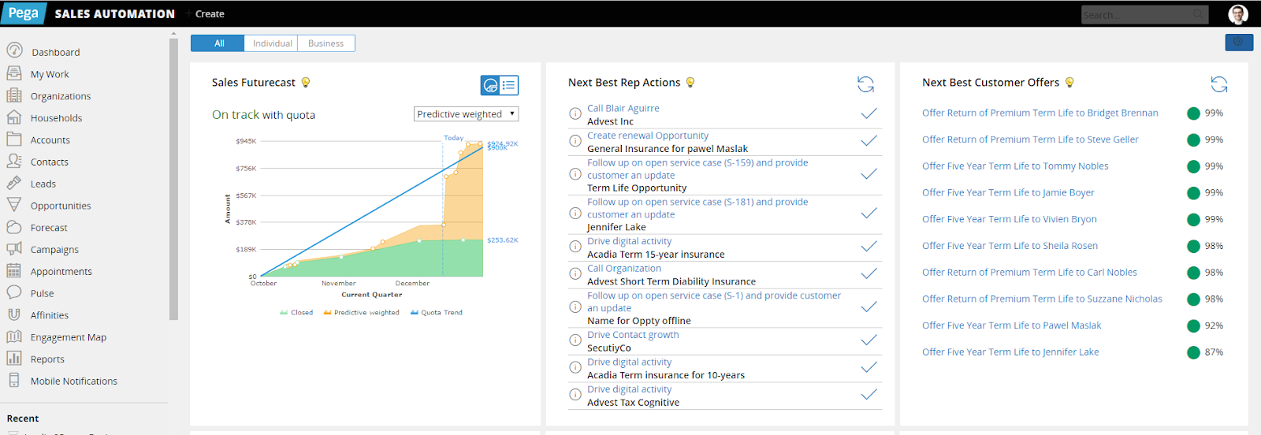Screen dimensions: 1261x435
Task: Open Call Organization action link
Action: (623, 269)
